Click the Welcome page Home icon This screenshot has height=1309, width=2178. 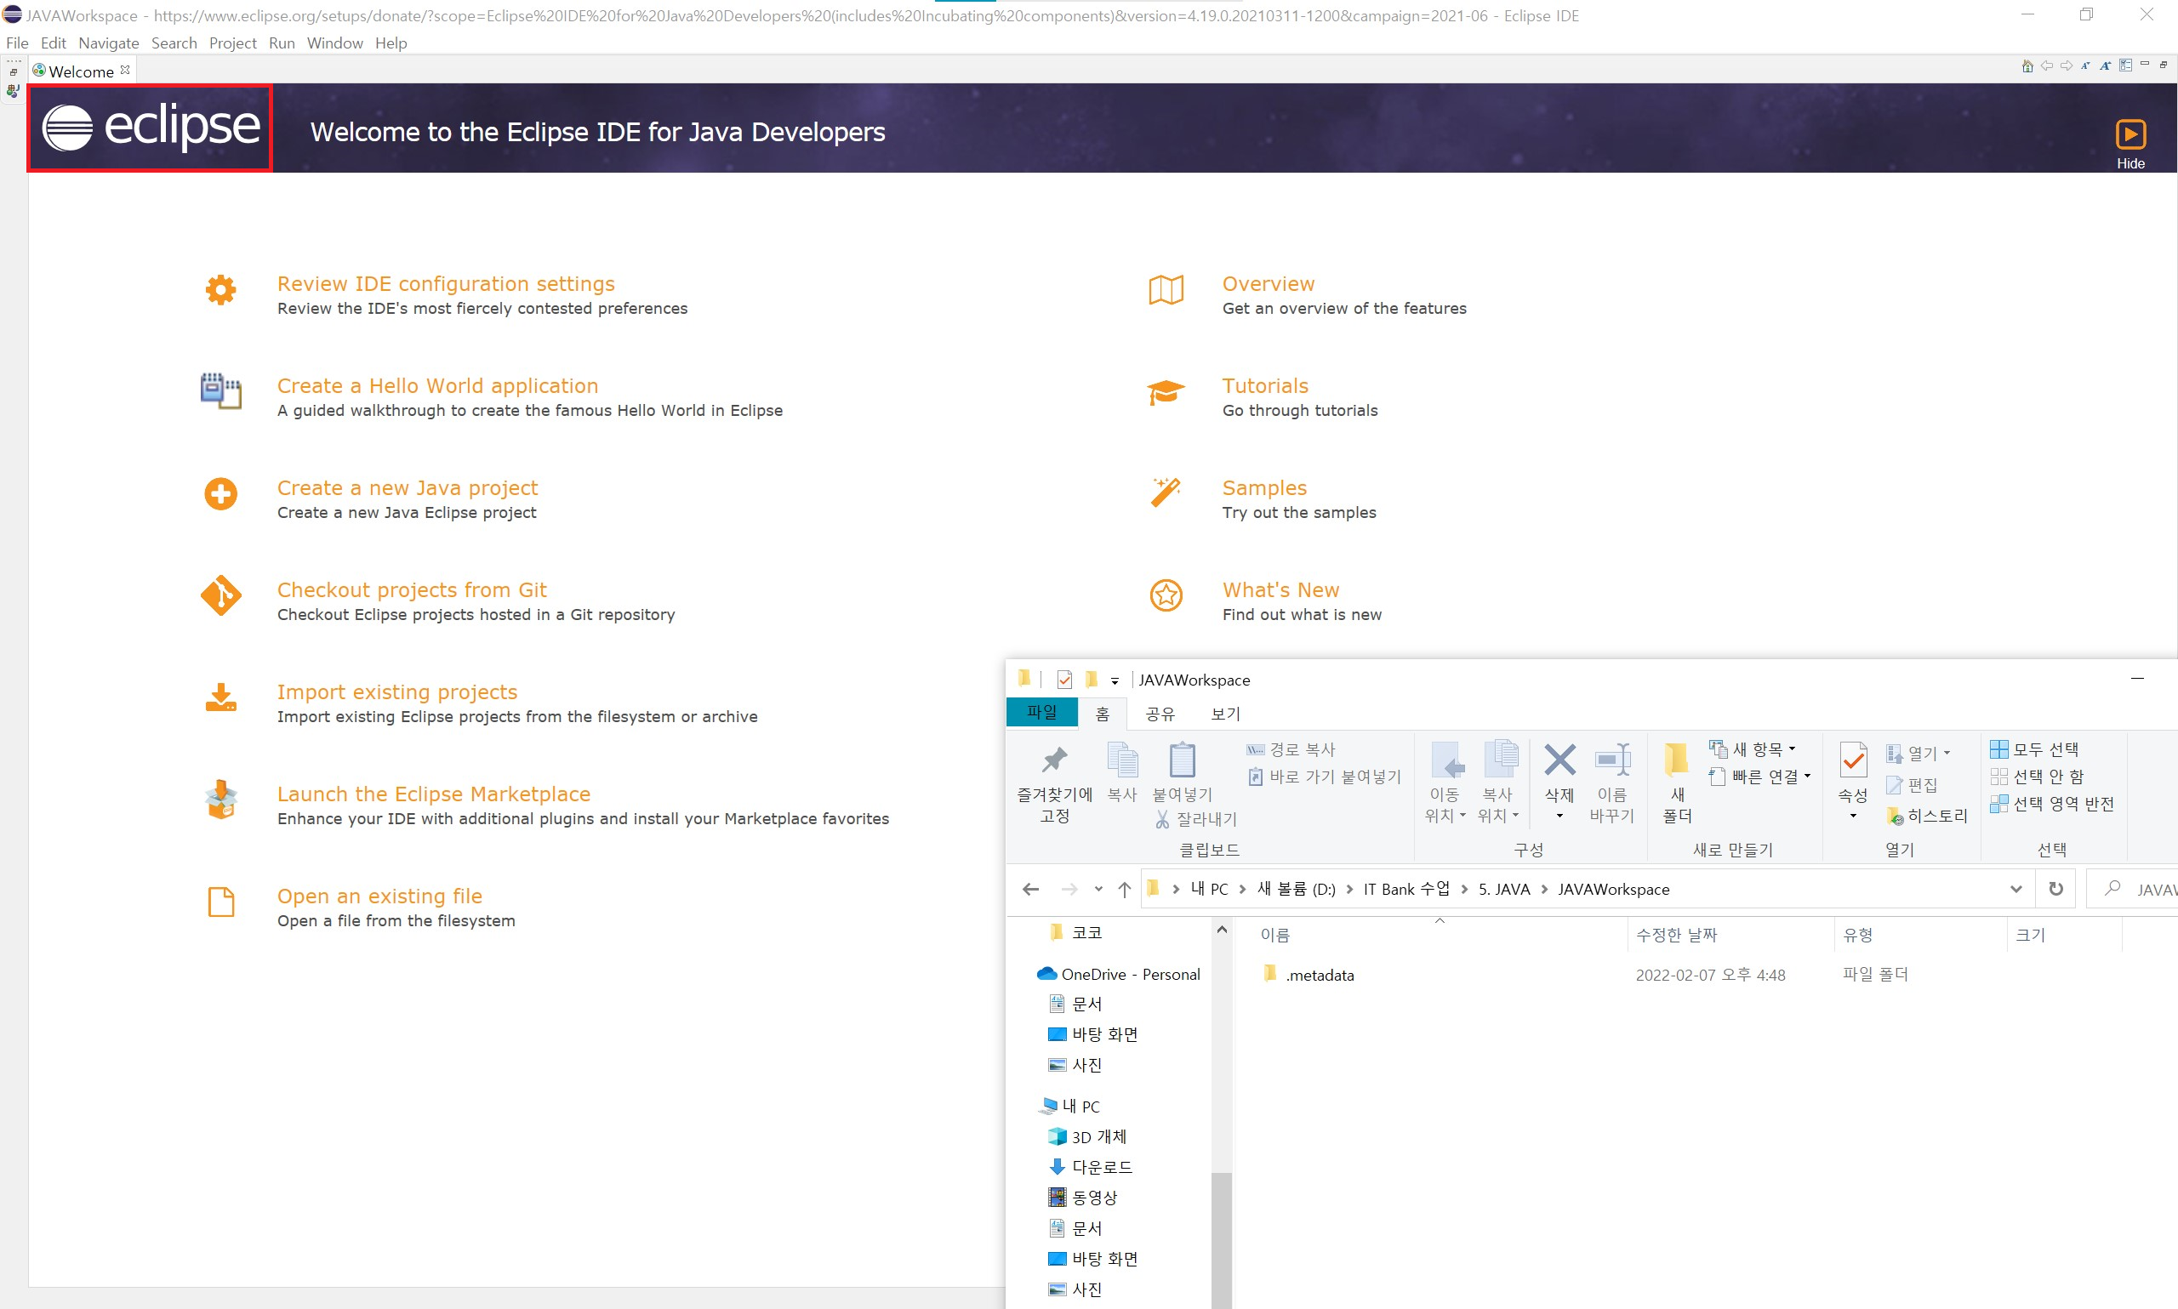click(x=2027, y=66)
